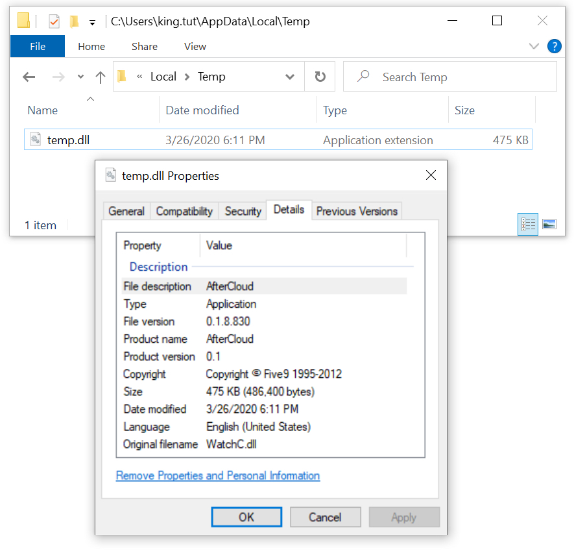Select the Size 486,400 bytes row
574x550 pixels.
pyautogui.click(x=264, y=392)
